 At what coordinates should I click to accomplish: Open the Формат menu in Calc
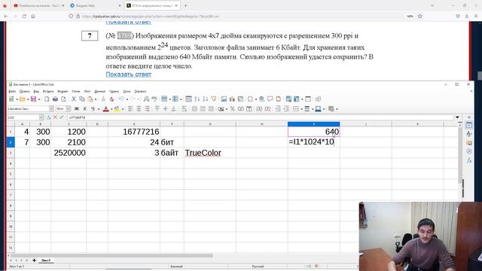coord(63,92)
